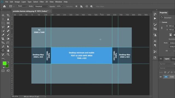Open the Paragraph panel icon
The width and height of the screenshot is (175, 98).
(x=155, y=45)
